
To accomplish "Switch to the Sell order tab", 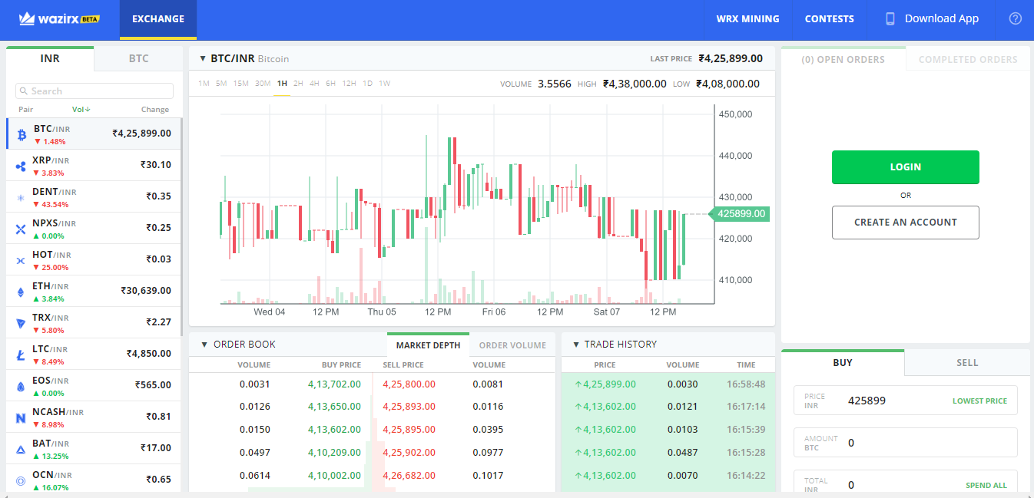I will [x=967, y=362].
